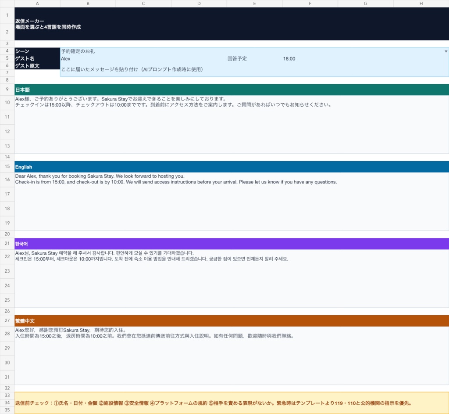Click the English section header
The height and width of the screenshot is (414, 449).
[232, 167]
